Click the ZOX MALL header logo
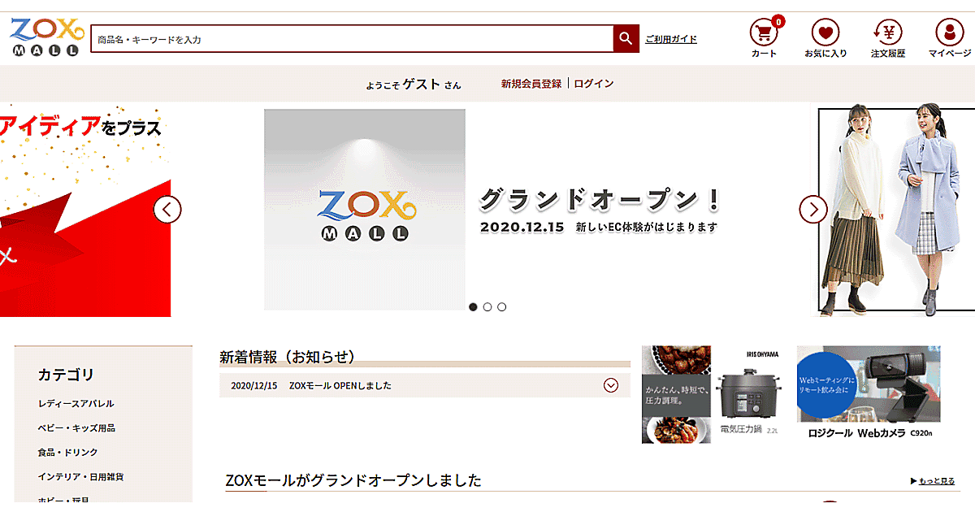The height and width of the screenshot is (512, 975). pyautogui.click(x=45, y=37)
